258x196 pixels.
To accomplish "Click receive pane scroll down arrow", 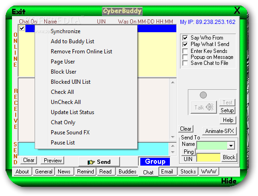I will click(x=173, y=137).
